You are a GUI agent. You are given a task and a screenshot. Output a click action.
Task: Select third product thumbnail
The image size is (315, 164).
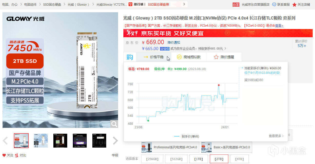(x=60, y=141)
